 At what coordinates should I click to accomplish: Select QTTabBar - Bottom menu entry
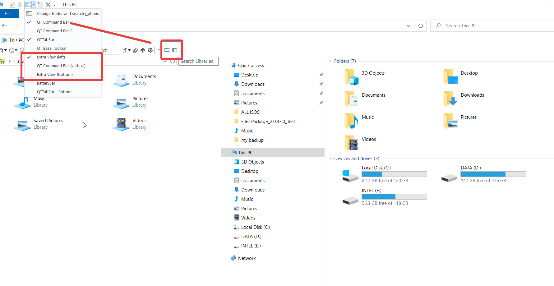pos(54,92)
